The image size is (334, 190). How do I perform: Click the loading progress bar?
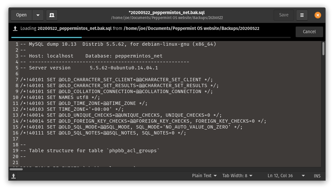point(151,37)
